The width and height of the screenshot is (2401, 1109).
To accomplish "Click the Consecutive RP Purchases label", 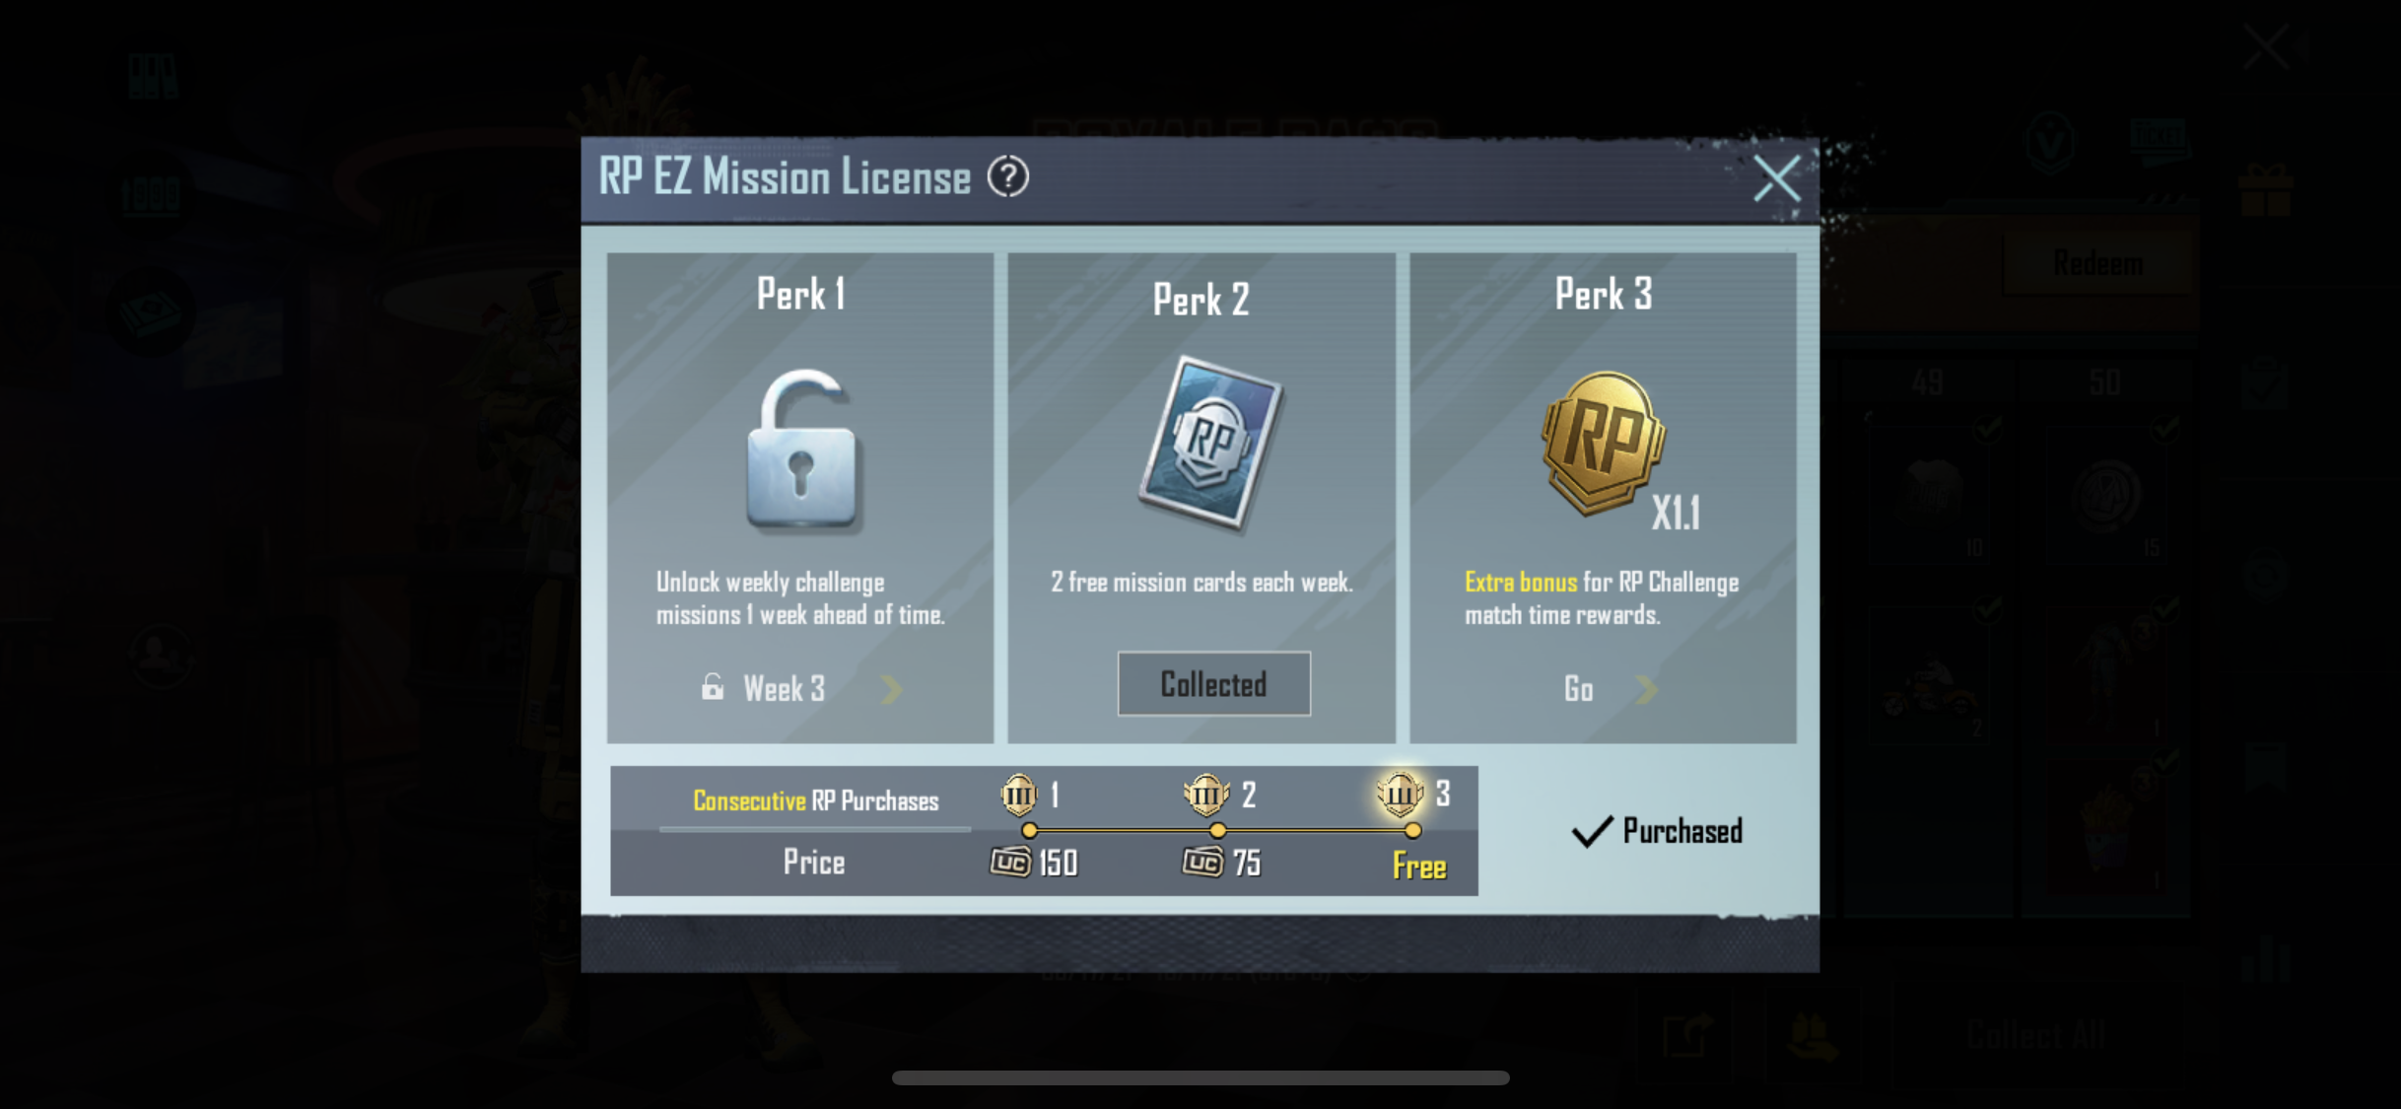I will [815, 800].
